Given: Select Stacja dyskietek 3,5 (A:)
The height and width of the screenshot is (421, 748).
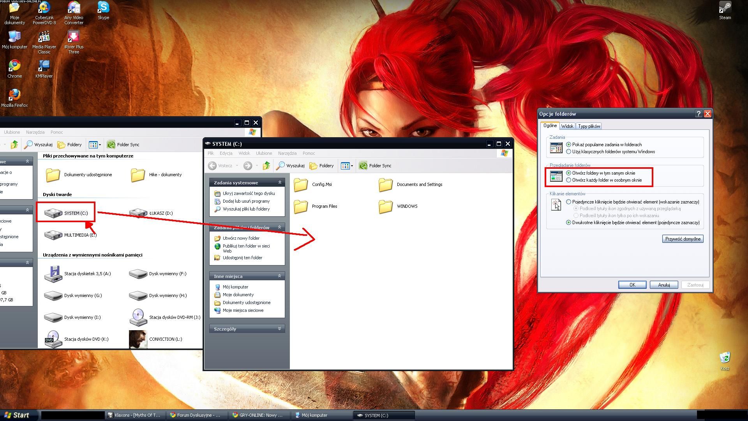Looking at the screenshot, I should point(78,274).
